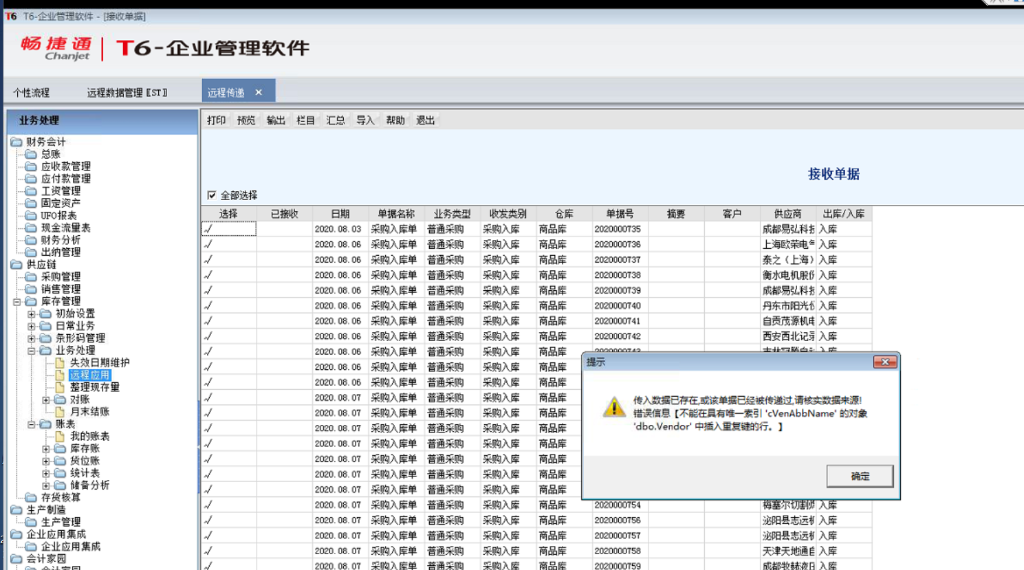The width and height of the screenshot is (1024, 570).
Task: Click the 存货核算 folder icon
Action: [x=31, y=497]
